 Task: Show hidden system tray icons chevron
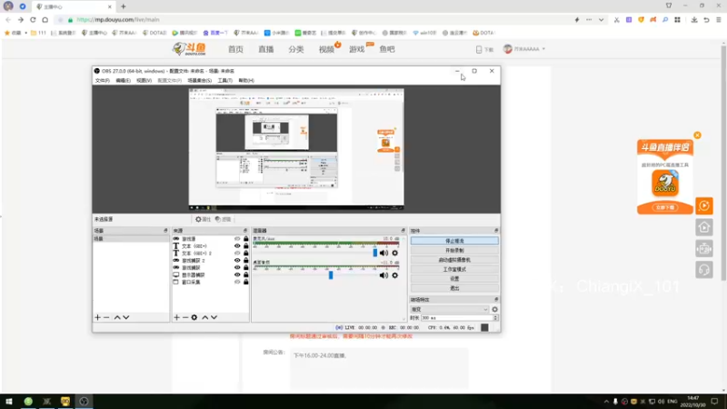[x=606, y=402]
